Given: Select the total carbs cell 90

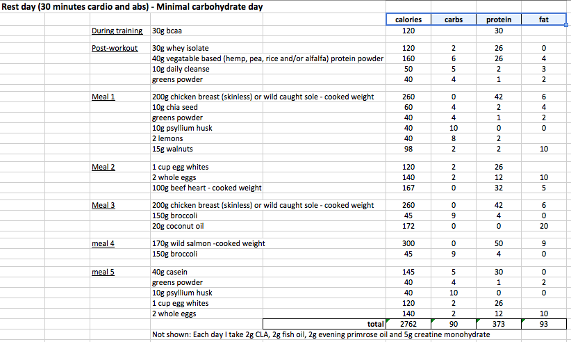Looking at the screenshot, I should (454, 324).
